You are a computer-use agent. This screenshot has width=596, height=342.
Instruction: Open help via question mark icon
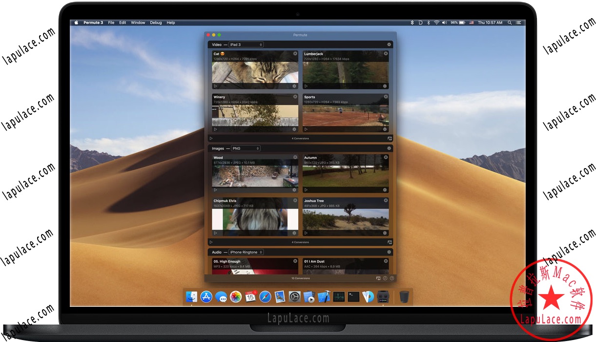point(392,278)
